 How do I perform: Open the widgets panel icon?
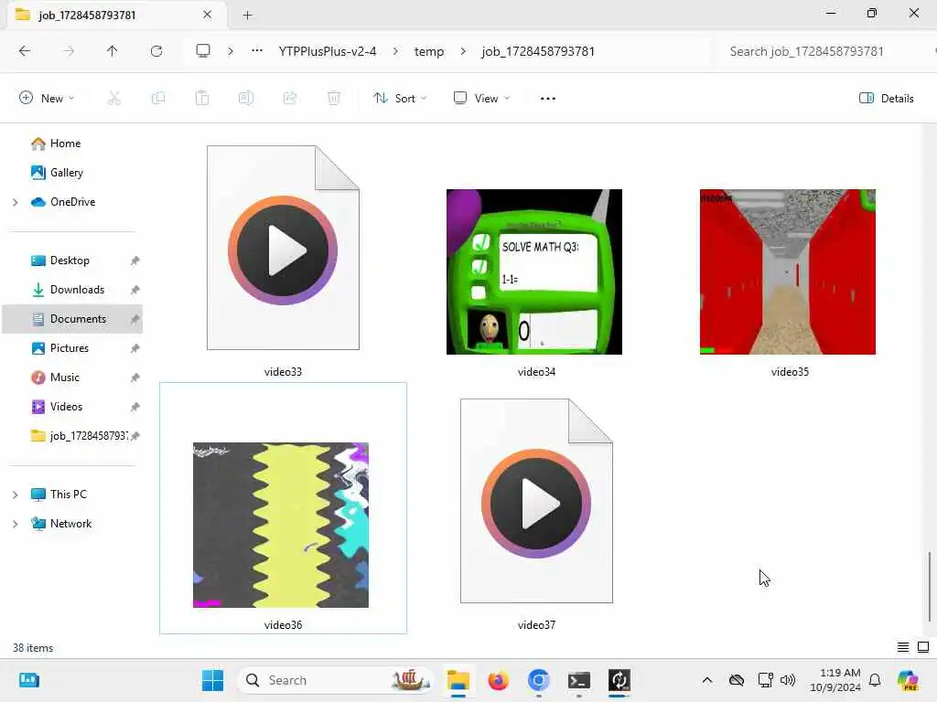(29, 680)
